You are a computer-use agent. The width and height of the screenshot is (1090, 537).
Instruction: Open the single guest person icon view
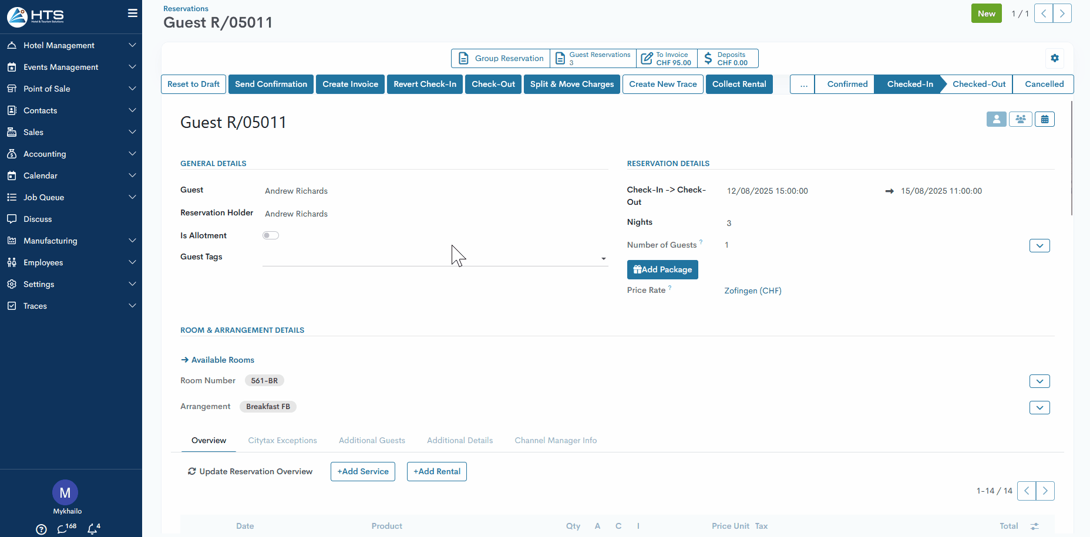pos(996,119)
